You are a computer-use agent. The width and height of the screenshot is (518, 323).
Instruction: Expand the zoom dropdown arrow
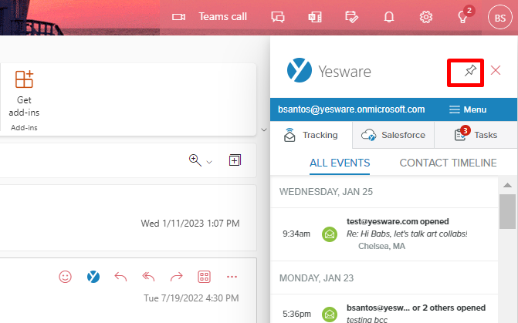(x=209, y=161)
